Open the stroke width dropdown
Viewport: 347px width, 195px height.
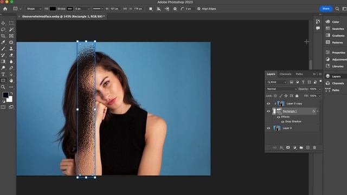tap(89, 9)
